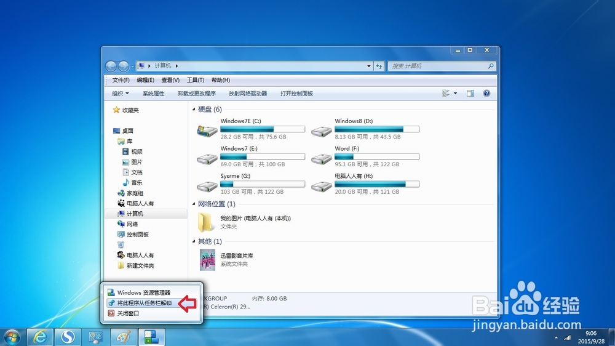Select 库 in navigation pane
This screenshot has width=615, height=346.
click(x=129, y=142)
